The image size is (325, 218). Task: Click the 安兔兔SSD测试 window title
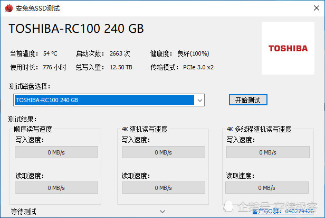coord(38,8)
